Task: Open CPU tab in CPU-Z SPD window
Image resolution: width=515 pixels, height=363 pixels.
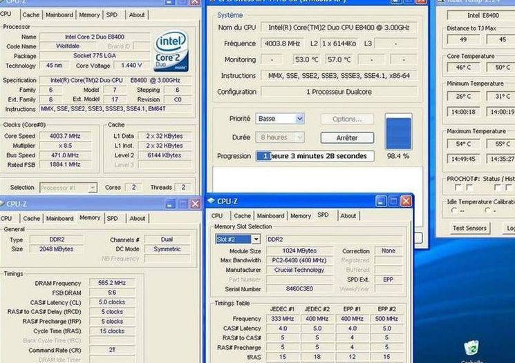Action: tap(217, 216)
